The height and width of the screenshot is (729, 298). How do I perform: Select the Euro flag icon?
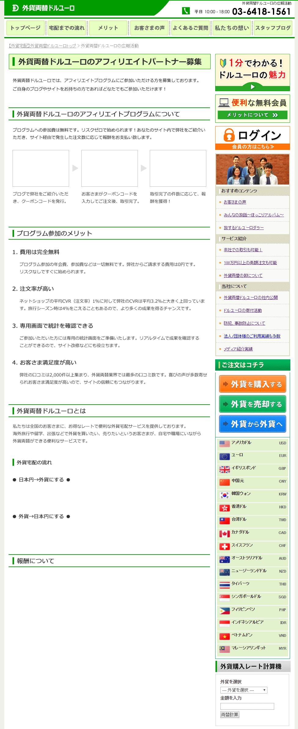coord(224,457)
